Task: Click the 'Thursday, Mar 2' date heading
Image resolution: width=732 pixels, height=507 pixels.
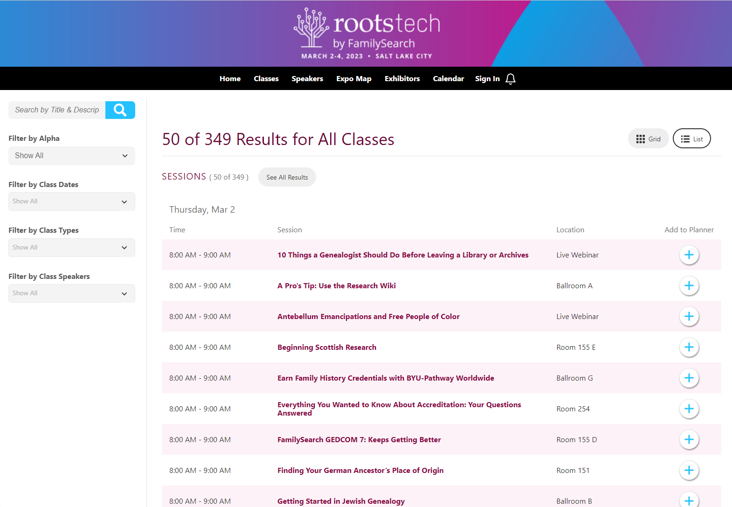Action: [202, 210]
